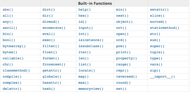
Task: Go to callable() documentation
Action: tap(13, 58)
